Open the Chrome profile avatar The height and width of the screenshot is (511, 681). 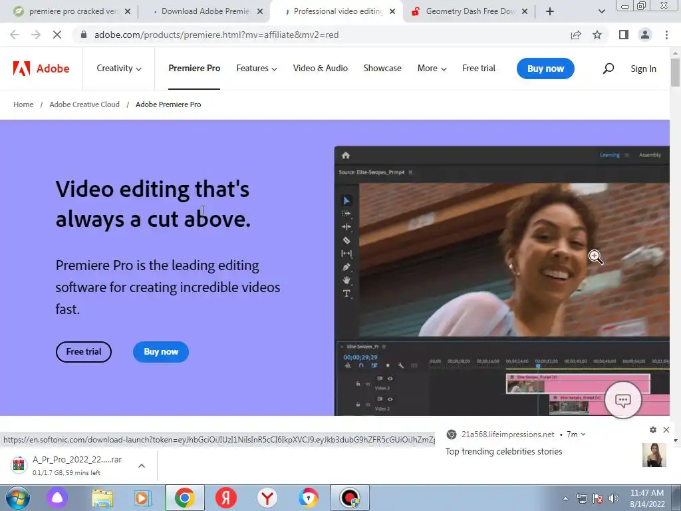[x=645, y=35]
